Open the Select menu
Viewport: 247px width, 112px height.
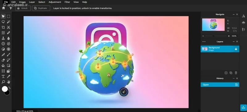pos(42,2)
